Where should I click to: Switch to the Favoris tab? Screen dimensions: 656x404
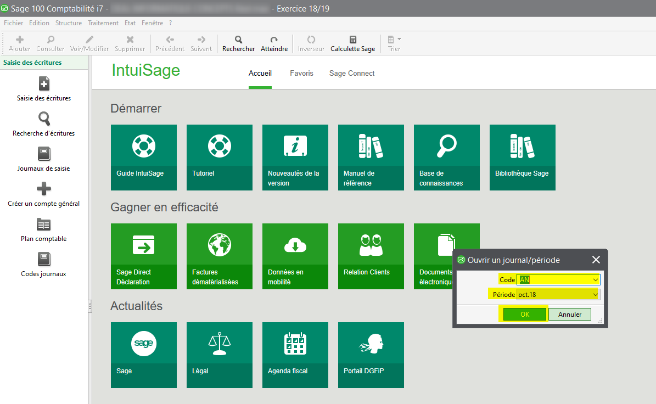pyautogui.click(x=301, y=73)
